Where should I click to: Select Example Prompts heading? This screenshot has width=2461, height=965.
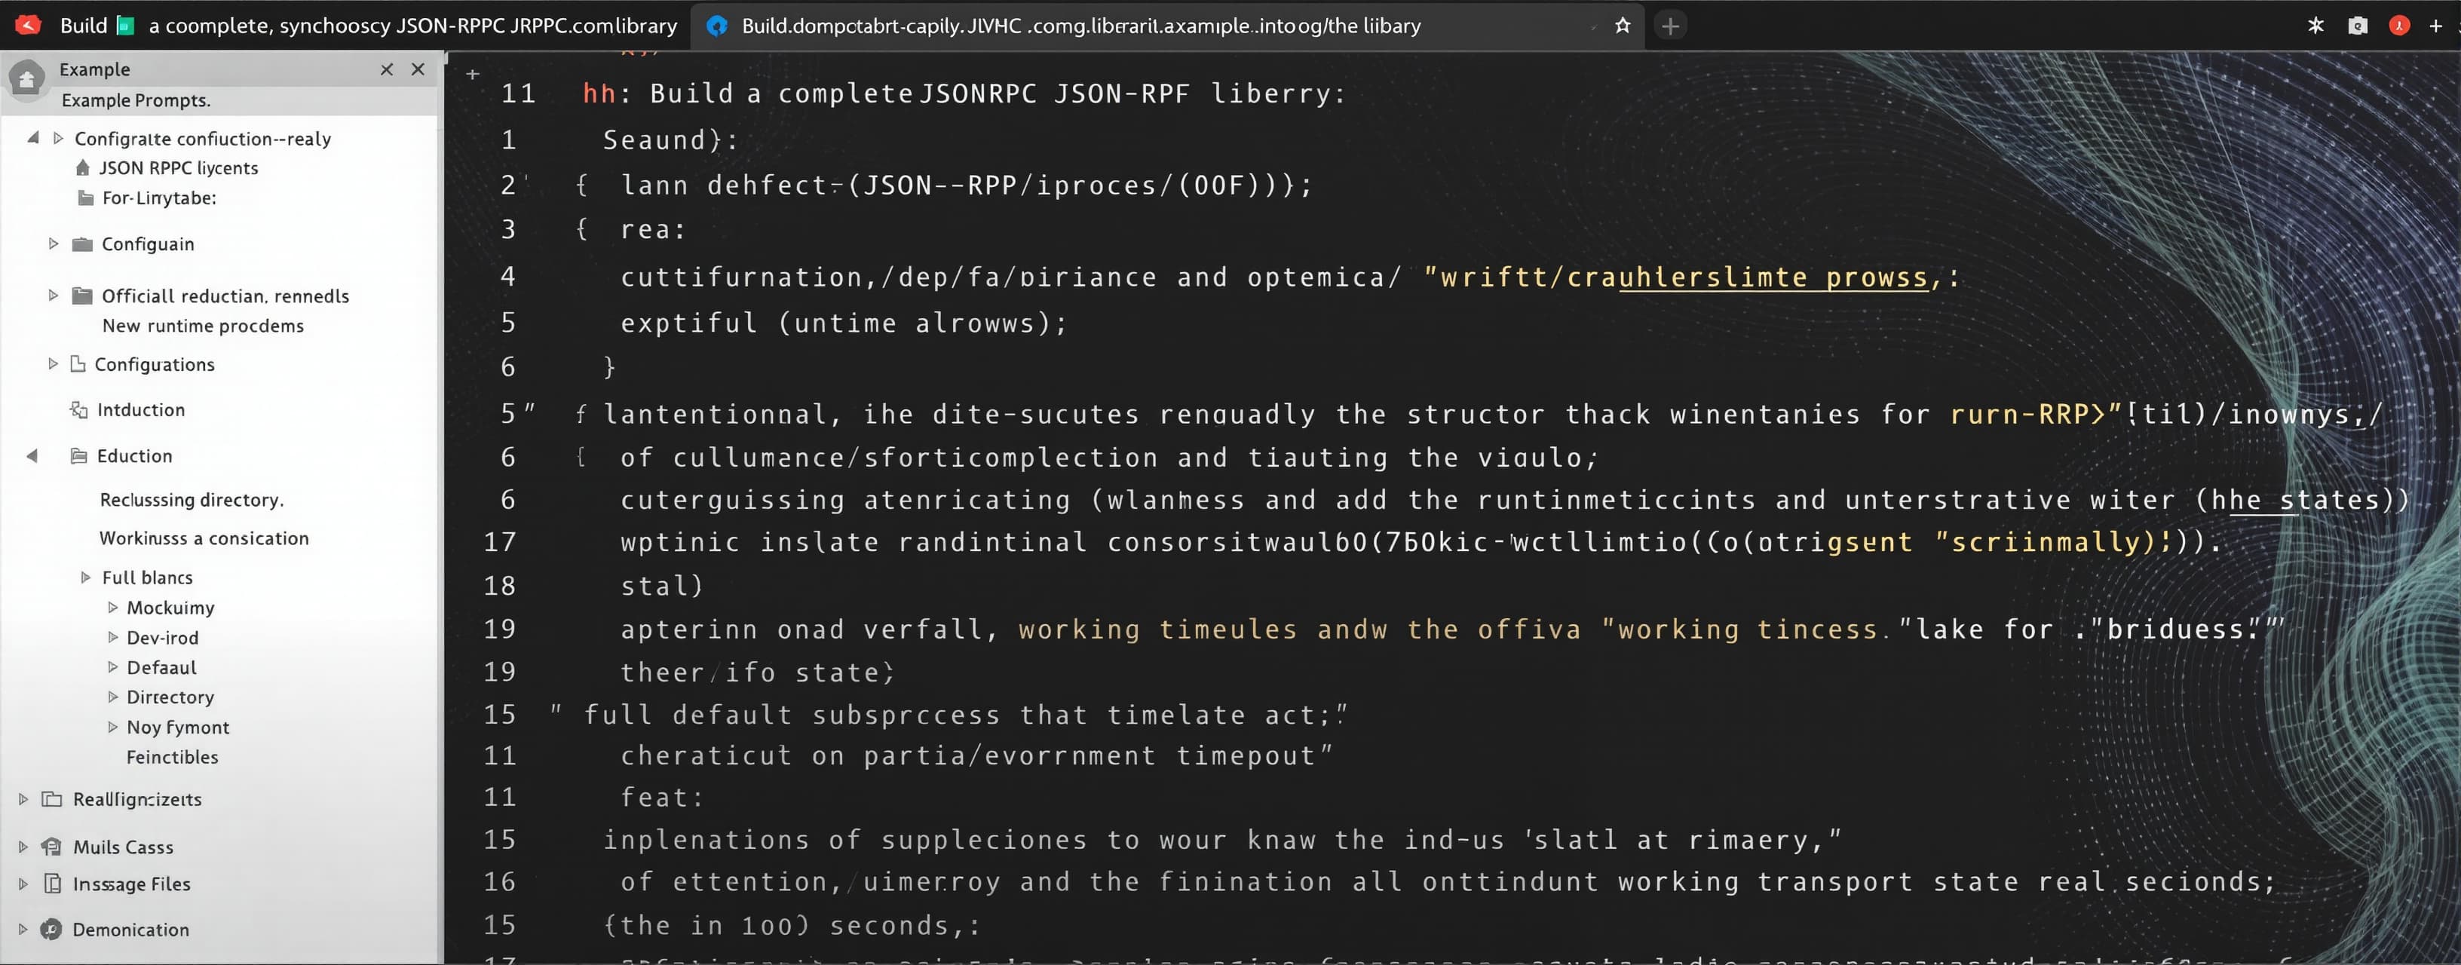pyautogui.click(x=136, y=100)
